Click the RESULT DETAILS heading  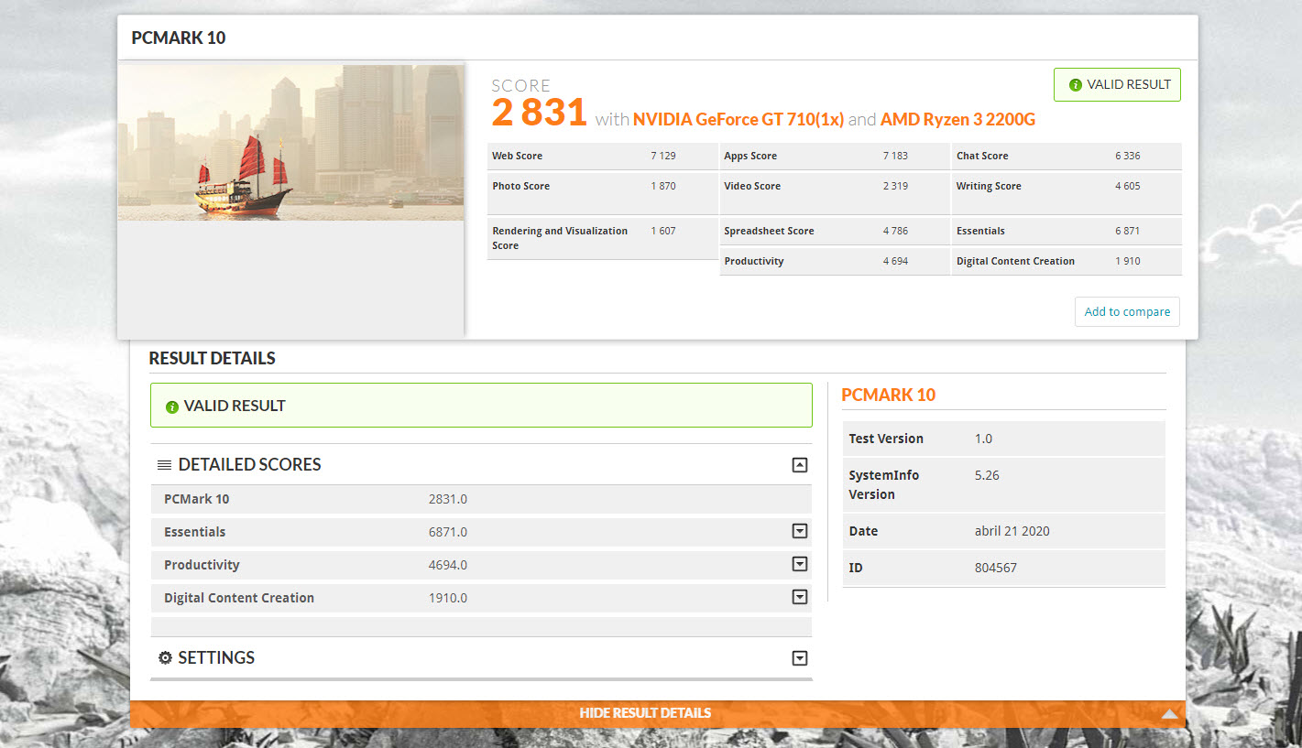(x=213, y=358)
